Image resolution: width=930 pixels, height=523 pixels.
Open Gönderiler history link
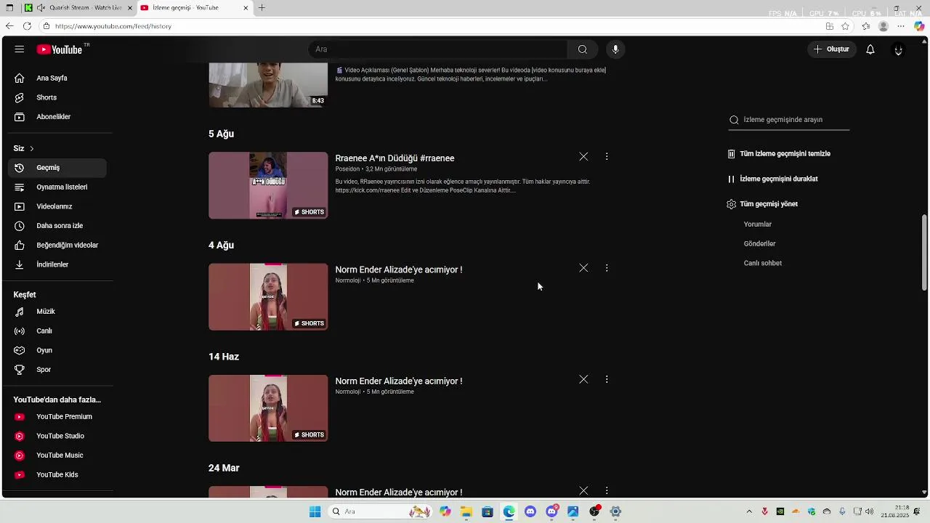point(760,244)
